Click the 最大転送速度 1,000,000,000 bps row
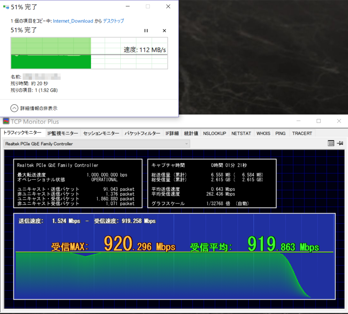 [72, 175]
